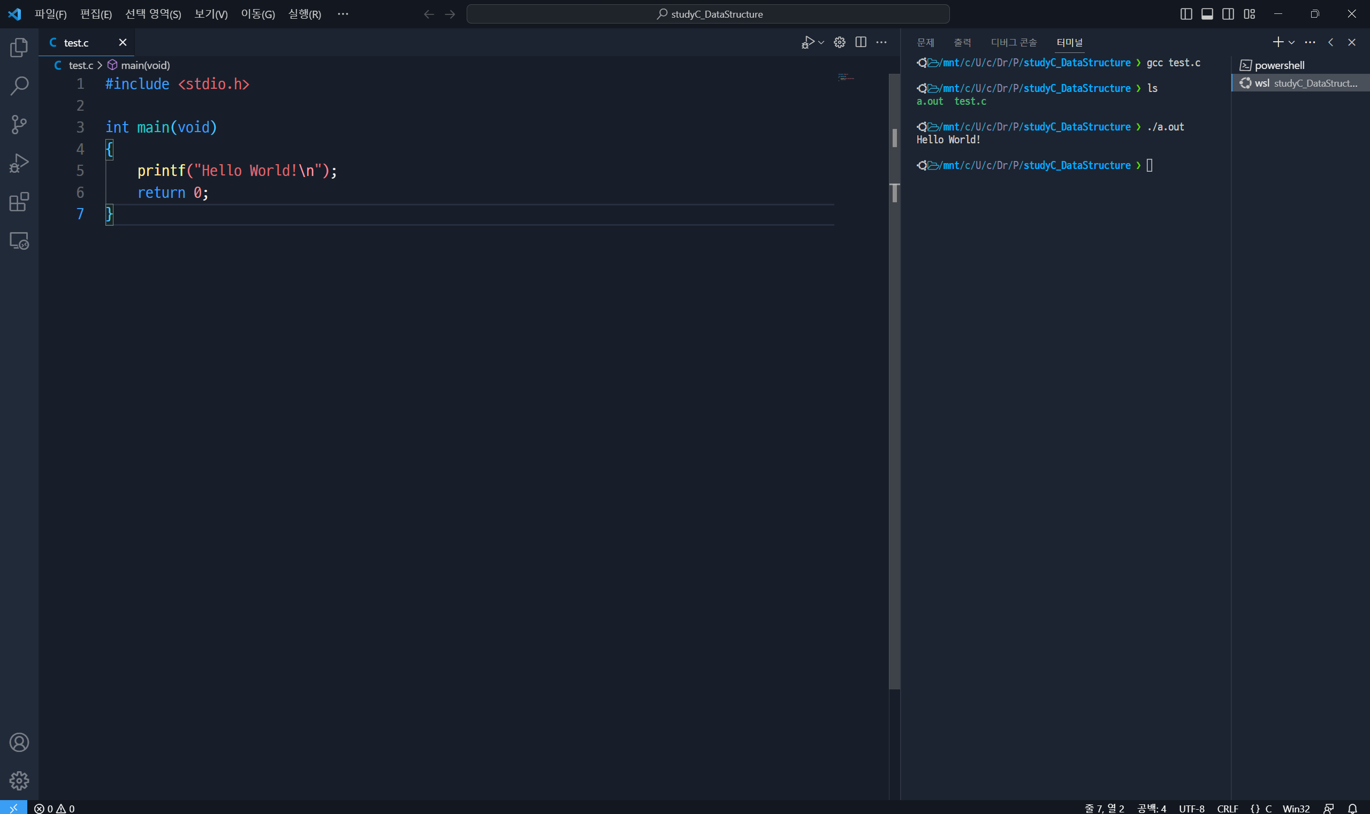1370x814 pixels.
Task: Open the 파일(F) menu
Action: [50, 14]
